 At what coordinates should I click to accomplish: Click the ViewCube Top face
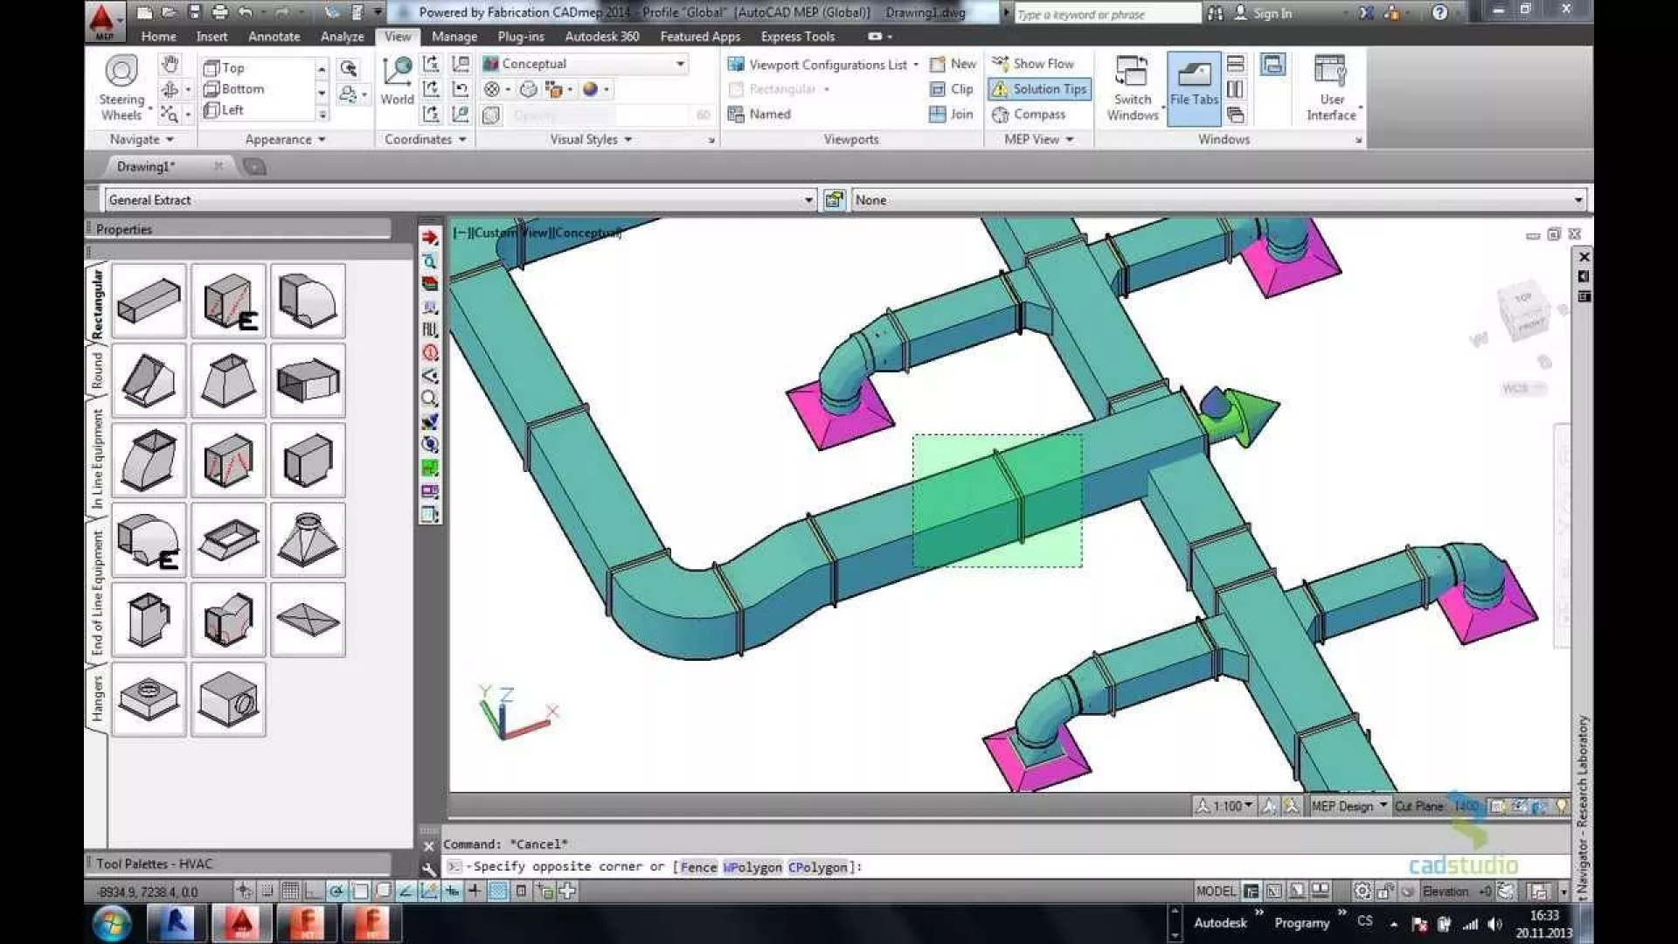pos(1522,299)
